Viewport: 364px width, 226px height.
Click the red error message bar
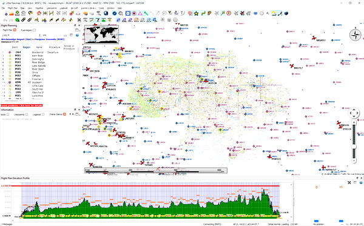pyautogui.click(x=22, y=105)
